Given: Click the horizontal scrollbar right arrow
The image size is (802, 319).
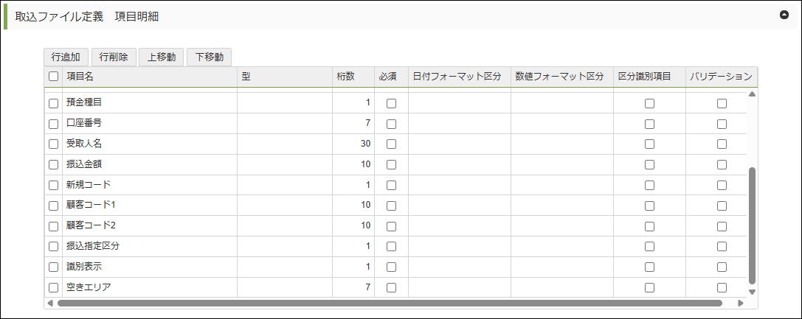Looking at the screenshot, I should (740, 303).
